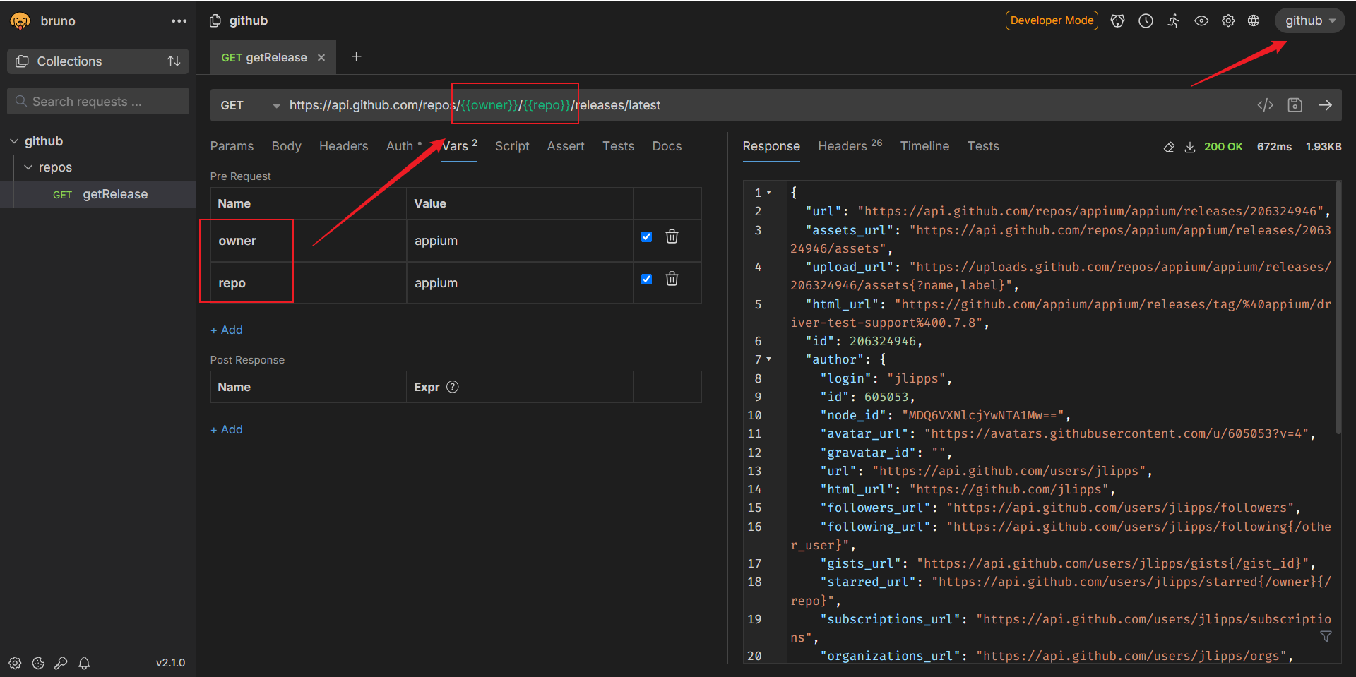Open the response filter funnel icon

click(x=1326, y=637)
